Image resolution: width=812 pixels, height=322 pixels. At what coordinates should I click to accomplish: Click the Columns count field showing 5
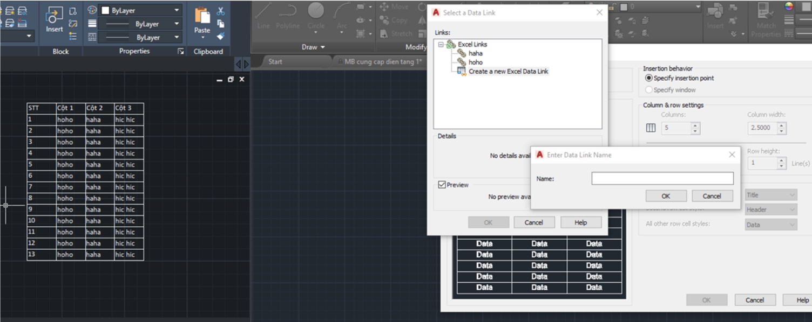tap(676, 128)
